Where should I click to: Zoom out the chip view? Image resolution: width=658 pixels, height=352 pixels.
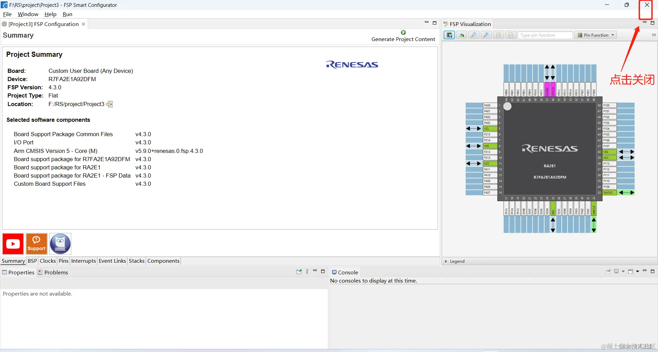474,35
